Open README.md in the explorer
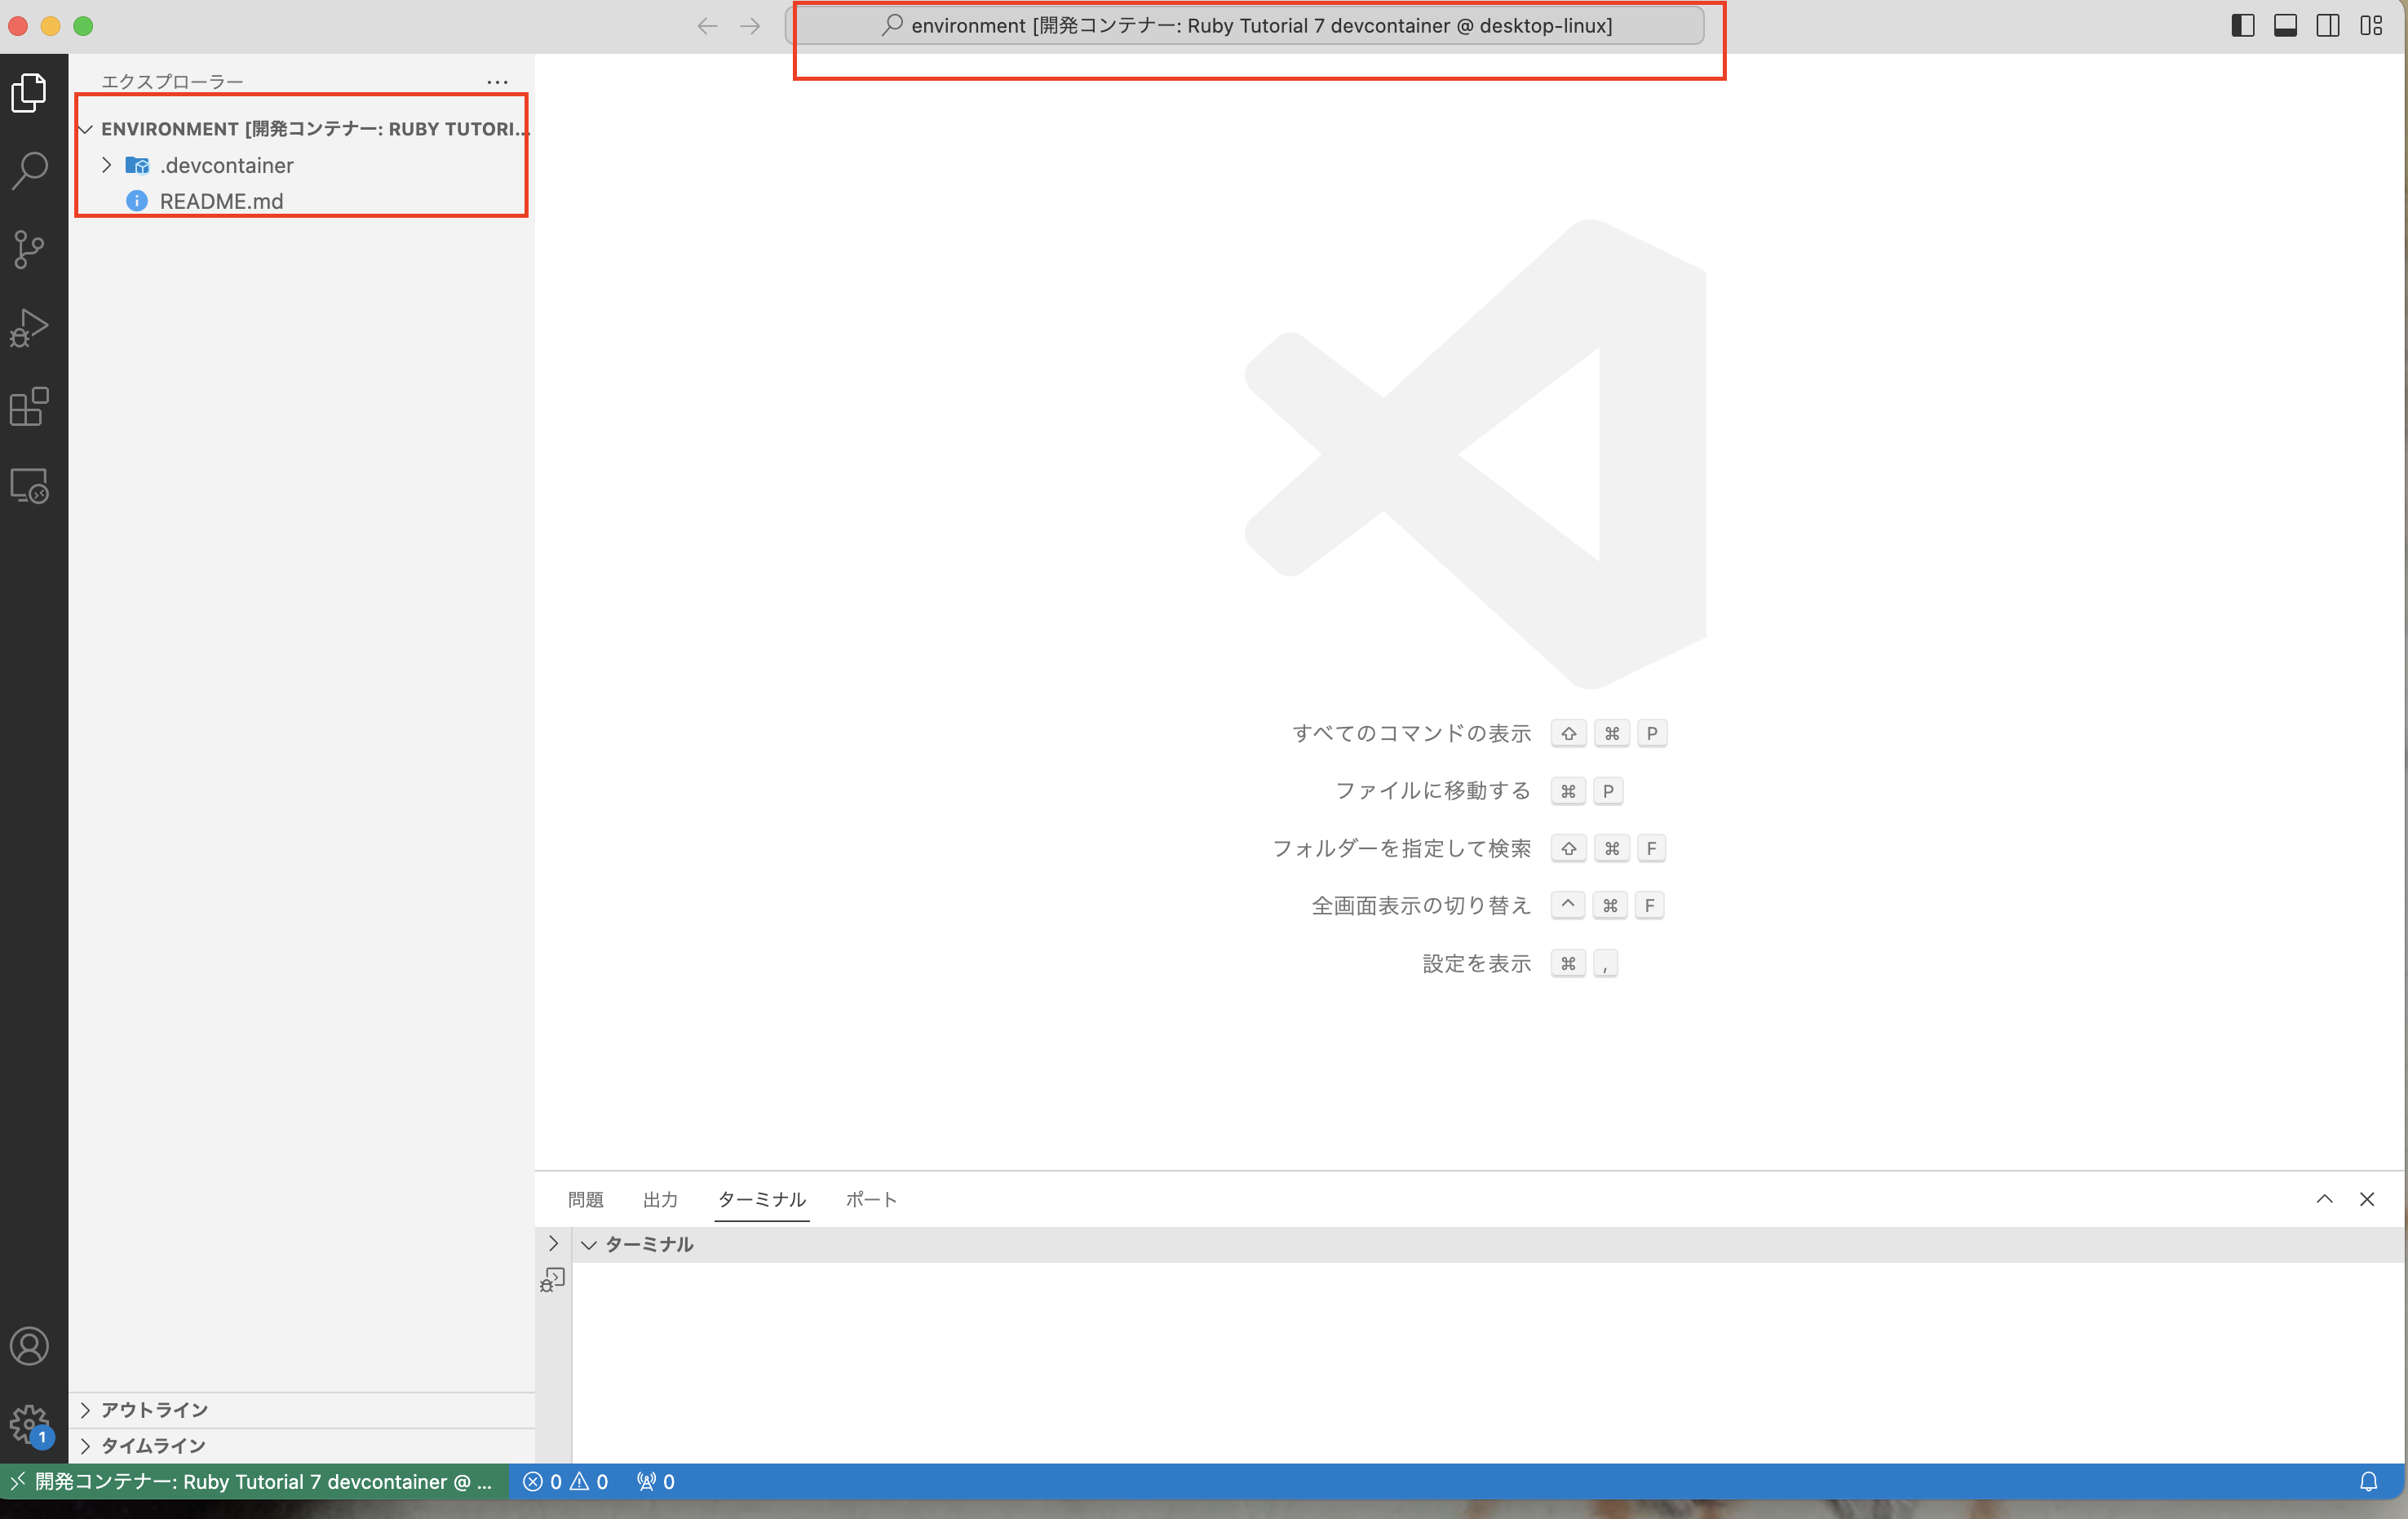This screenshot has height=1519, width=2408. click(221, 201)
